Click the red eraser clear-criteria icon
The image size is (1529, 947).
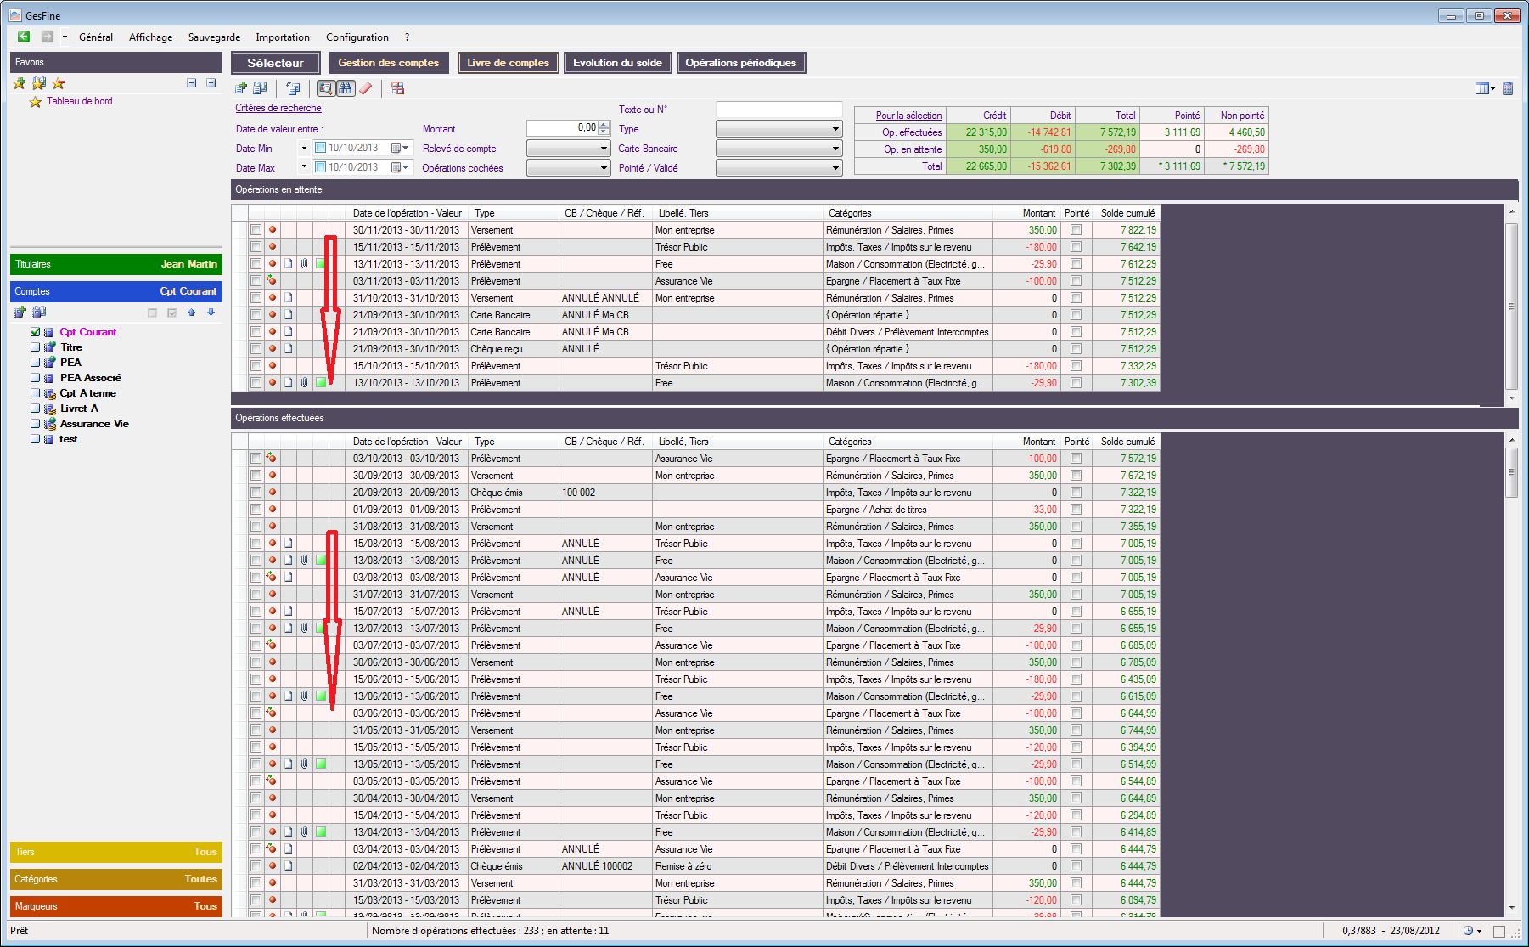tap(366, 88)
